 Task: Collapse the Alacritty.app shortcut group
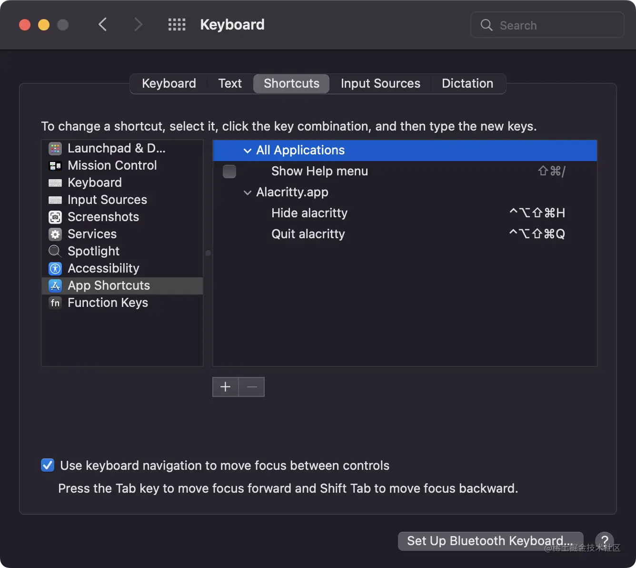click(x=248, y=193)
